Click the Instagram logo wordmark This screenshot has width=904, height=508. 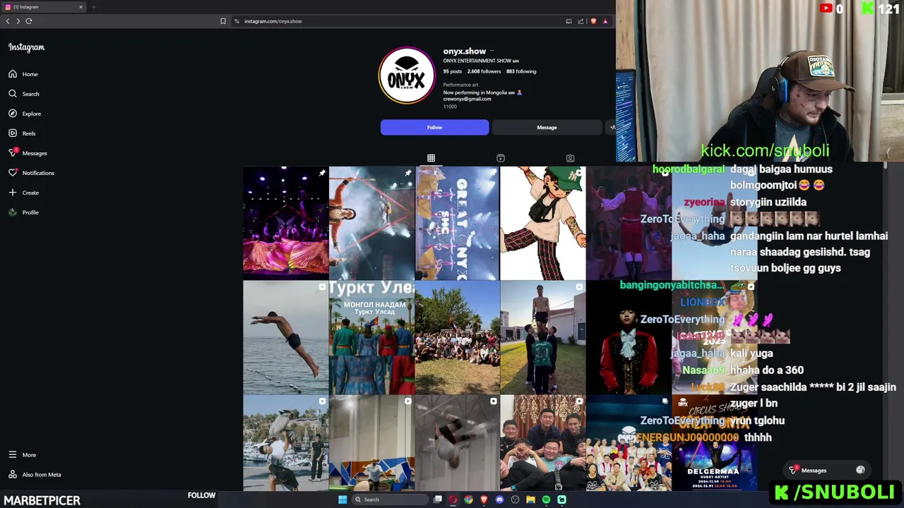(26, 47)
